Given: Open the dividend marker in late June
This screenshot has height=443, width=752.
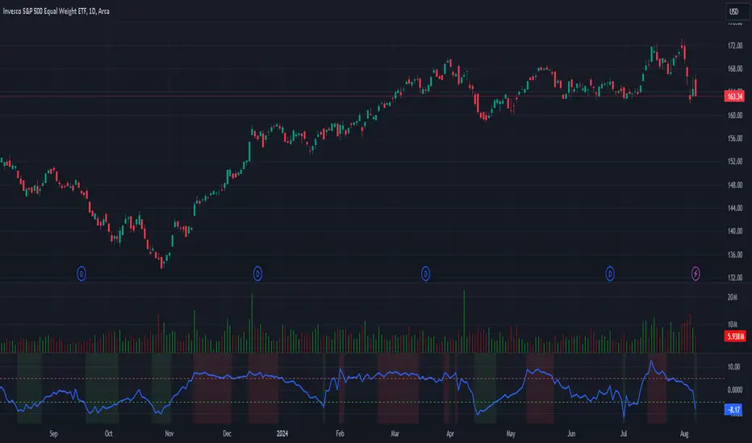Looking at the screenshot, I should click(x=610, y=274).
